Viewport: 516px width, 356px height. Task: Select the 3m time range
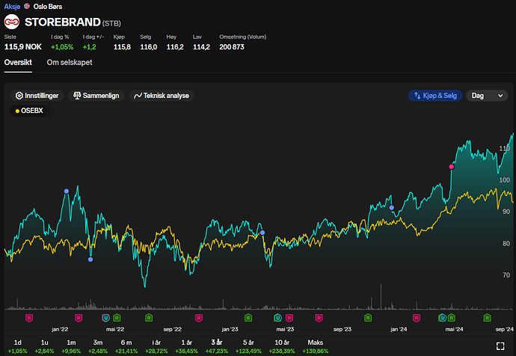tap(98, 346)
